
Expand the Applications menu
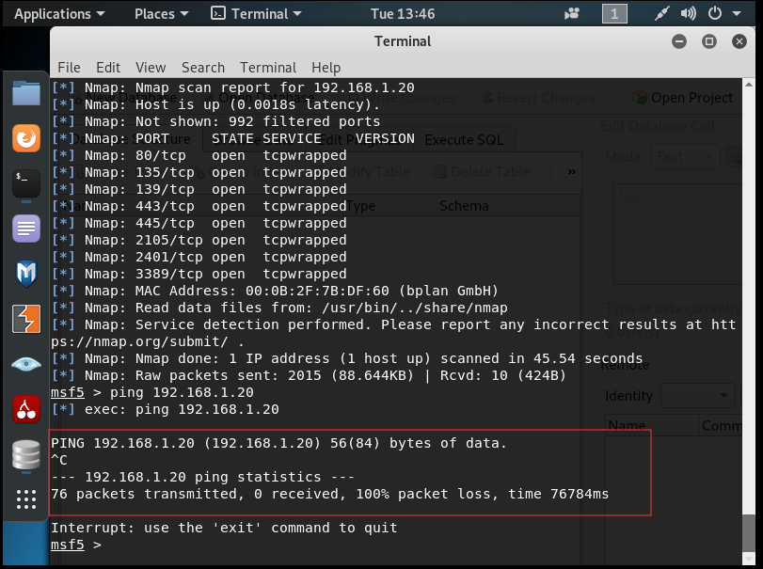(58, 14)
